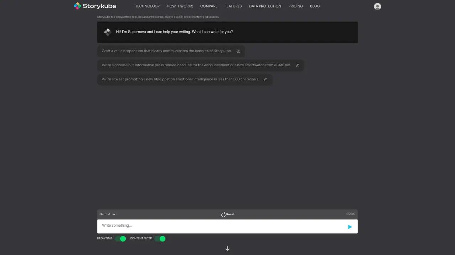Viewport: 455px width, 255px height.
Task: Open the Technology menu item
Action: click(148, 6)
